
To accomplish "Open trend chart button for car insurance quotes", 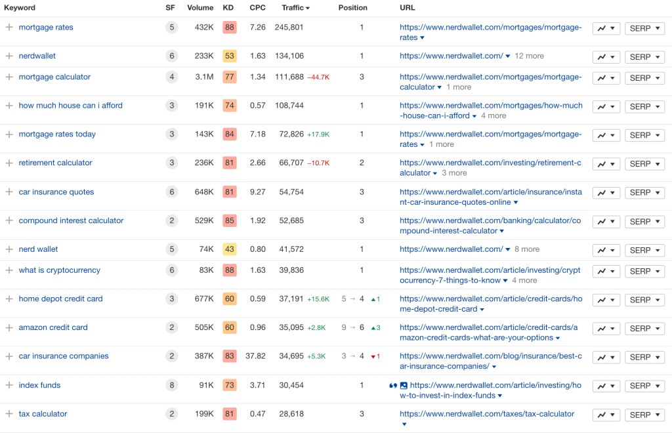I will [x=606, y=193].
